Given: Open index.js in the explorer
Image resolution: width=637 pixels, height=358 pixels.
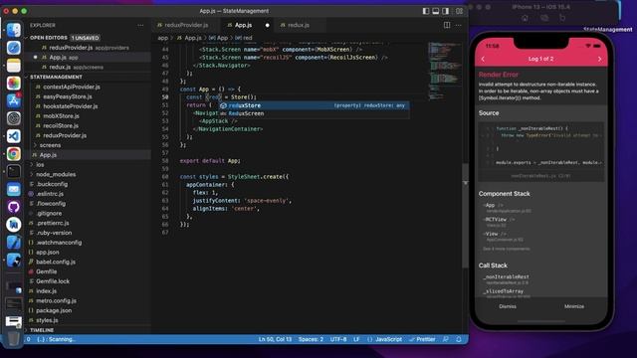Looking at the screenshot, I should pos(47,291).
